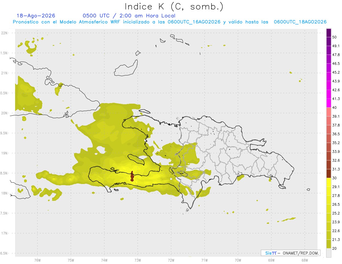The image size is (342, 264).
Task: Click the "26.5" color scale value
Action: pos(336,204)
